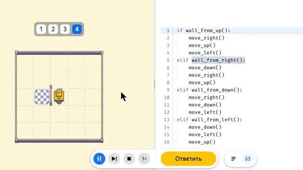
Task: Click line 10 "move_right()"
Action: tap(206, 98)
